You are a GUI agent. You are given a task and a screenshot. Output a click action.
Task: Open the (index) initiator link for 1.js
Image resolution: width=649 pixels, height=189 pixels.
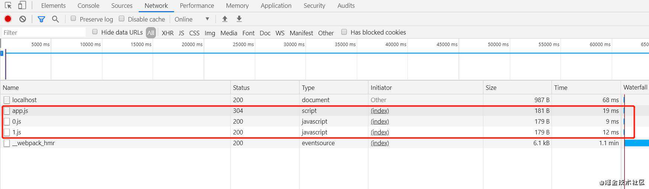point(380,132)
